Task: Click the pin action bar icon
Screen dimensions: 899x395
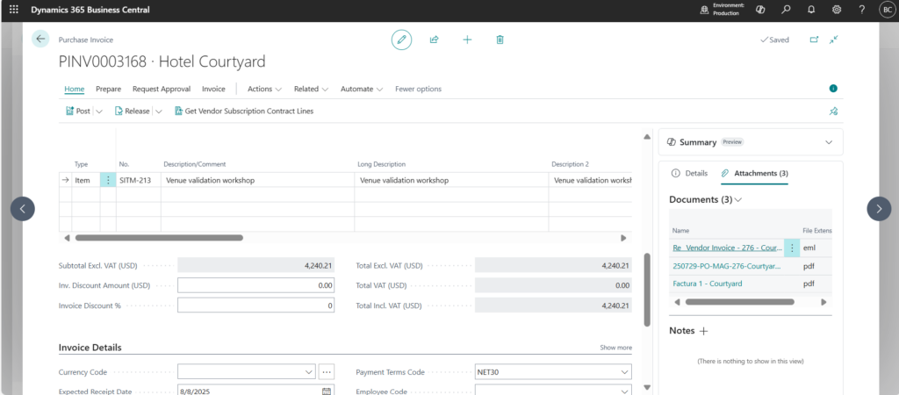Action: click(x=834, y=111)
